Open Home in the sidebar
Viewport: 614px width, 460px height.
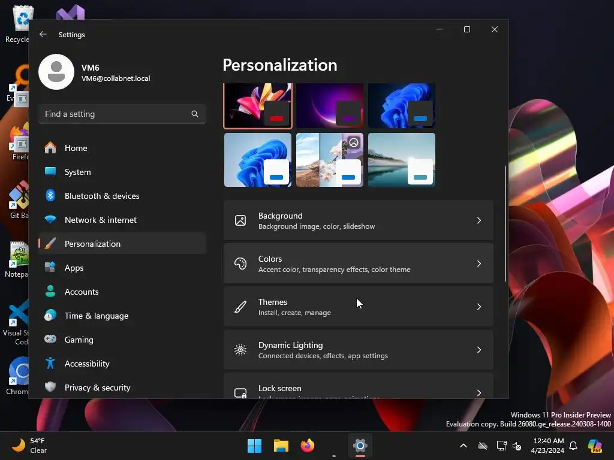pos(122,148)
